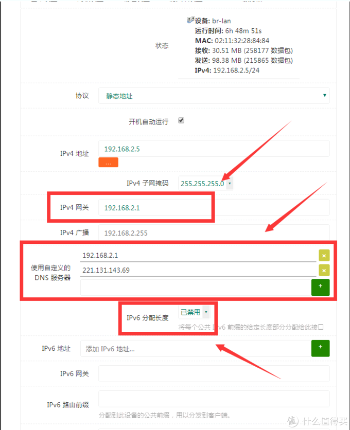350x430 pixels.
Task: Focus the IPv6 网关 input field
Action: coord(214,373)
